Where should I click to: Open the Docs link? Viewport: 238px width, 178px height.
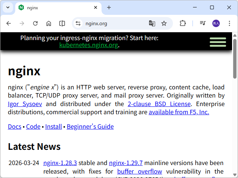tap(15, 126)
